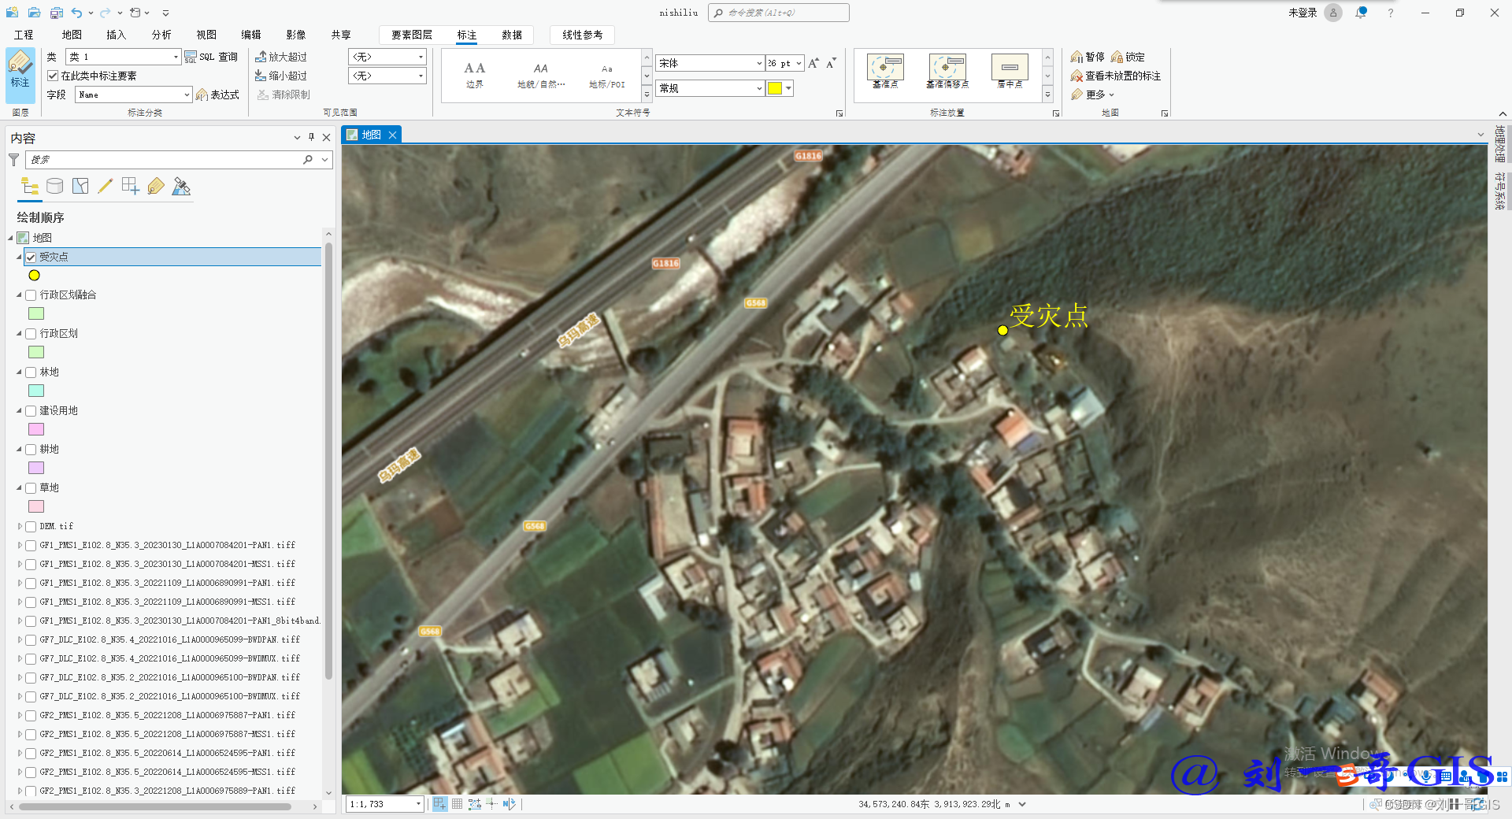1512x819 pixels.
Task: Switch Contents to List By Labeling tag icon
Action: click(x=156, y=187)
